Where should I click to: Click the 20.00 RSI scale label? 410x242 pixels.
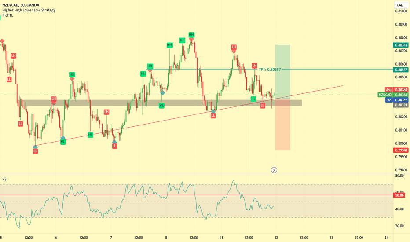coord(399,226)
